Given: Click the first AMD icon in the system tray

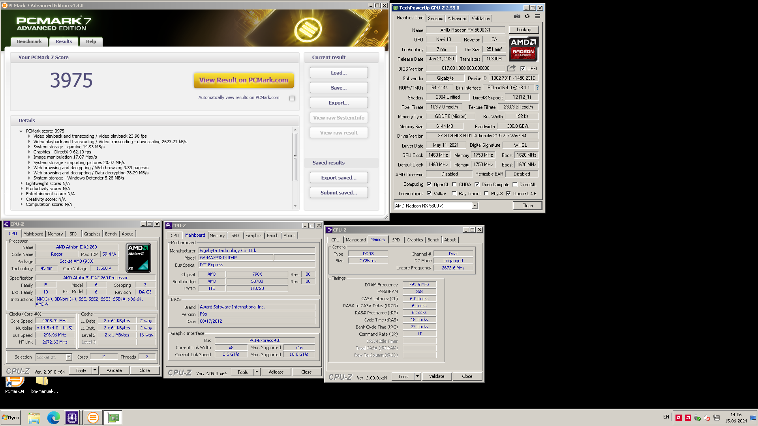Looking at the screenshot, I should 679,418.
